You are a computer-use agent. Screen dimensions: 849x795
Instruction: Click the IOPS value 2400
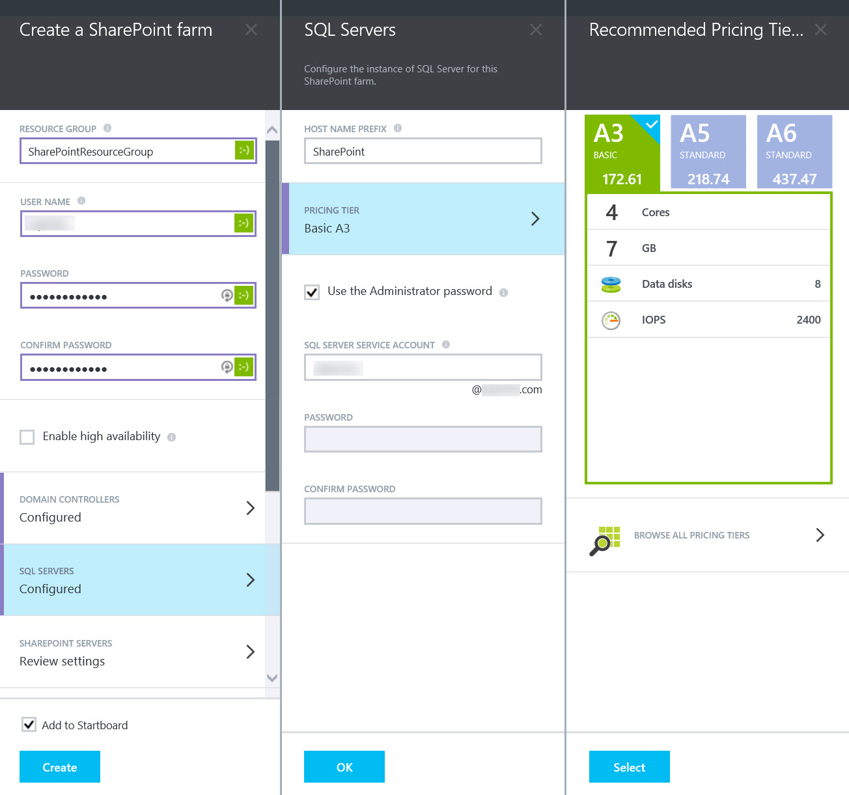pos(809,320)
